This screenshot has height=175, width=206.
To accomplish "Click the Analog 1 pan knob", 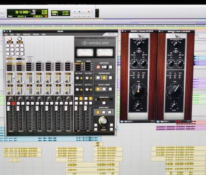I will 11,99.
